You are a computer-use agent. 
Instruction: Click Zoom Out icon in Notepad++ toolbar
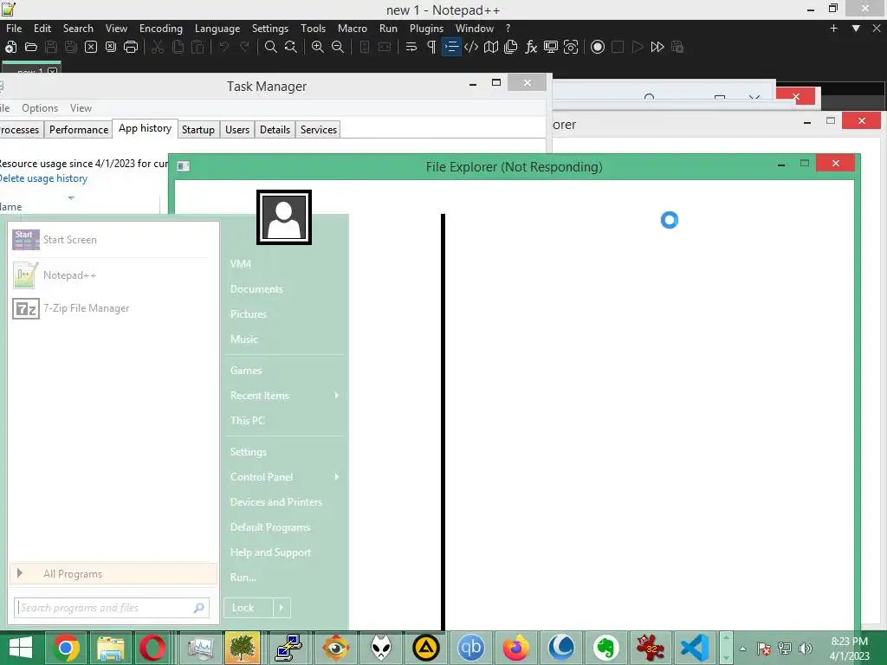click(x=338, y=47)
